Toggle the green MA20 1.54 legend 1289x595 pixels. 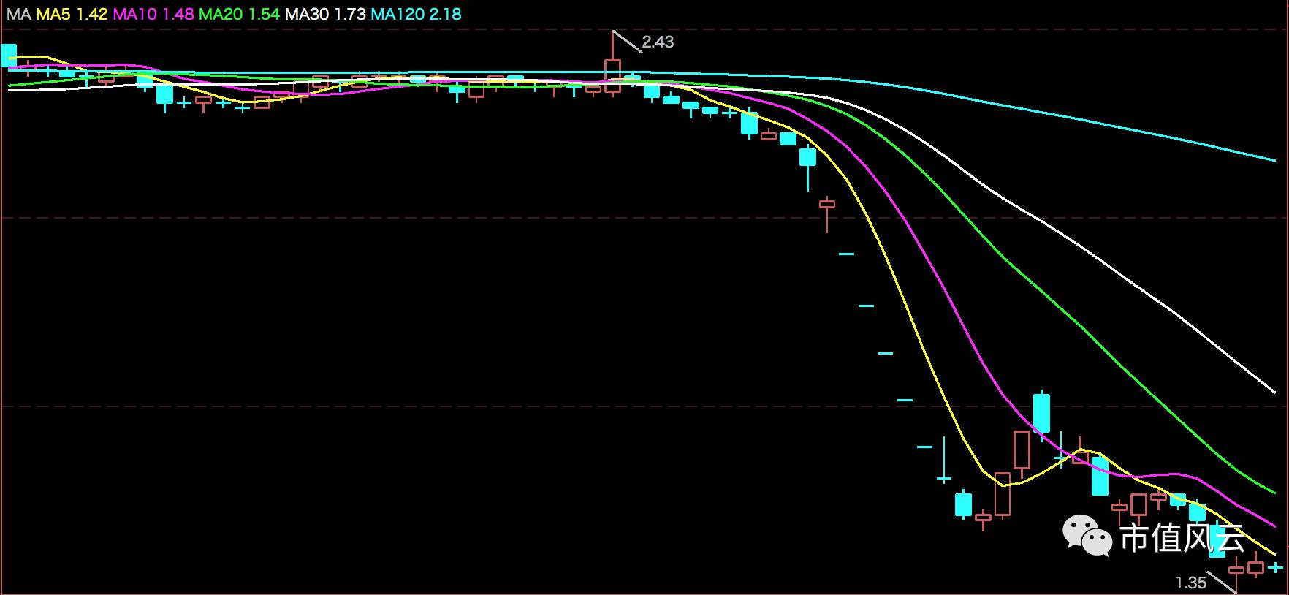pyautogui.click(x=239, y=14)
